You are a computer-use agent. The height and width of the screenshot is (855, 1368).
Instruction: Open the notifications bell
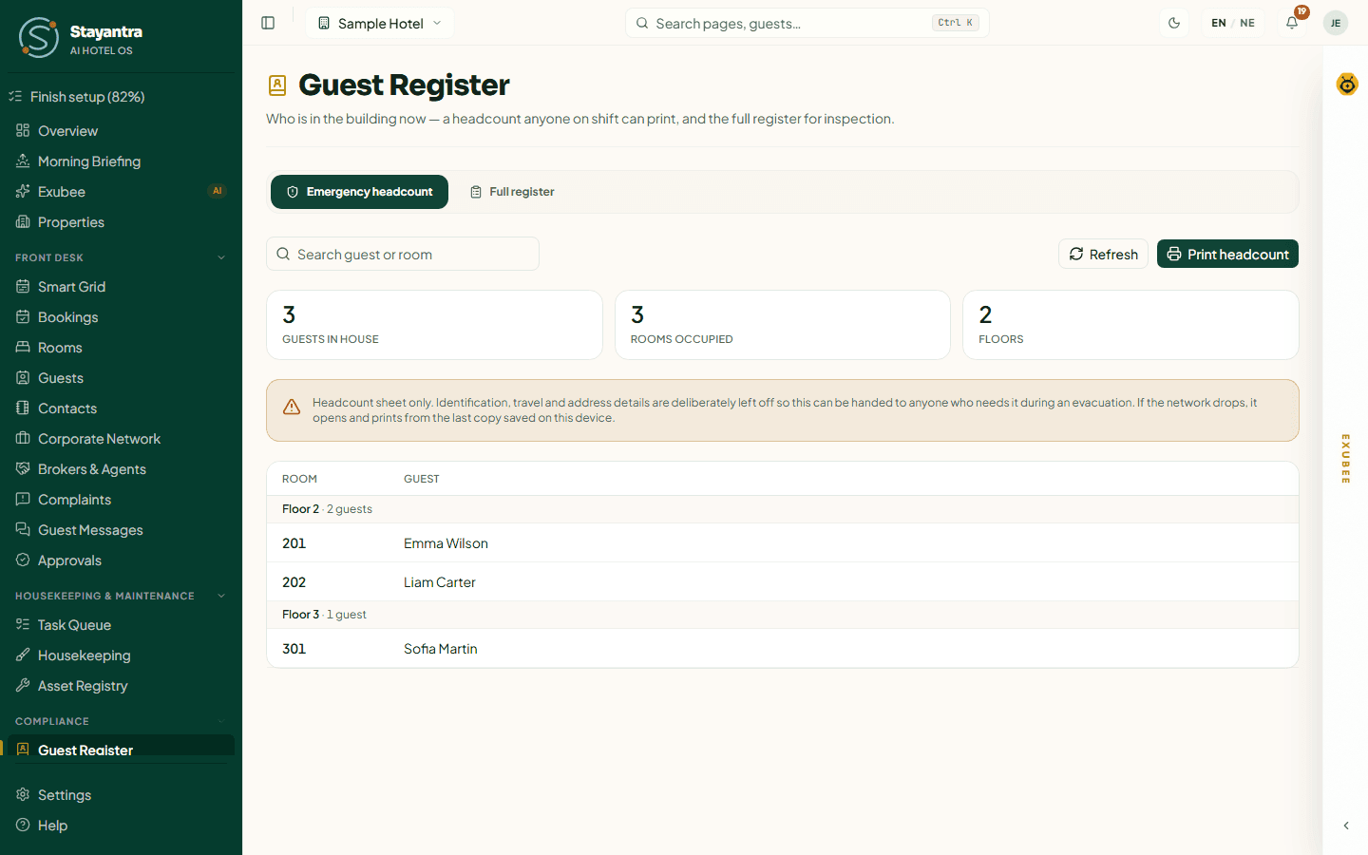(x=1292, y=23)
